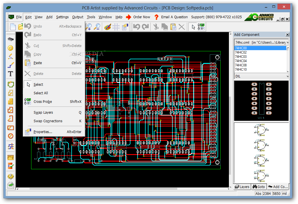Choose Properties... from the Edit menu

point(54,132)
